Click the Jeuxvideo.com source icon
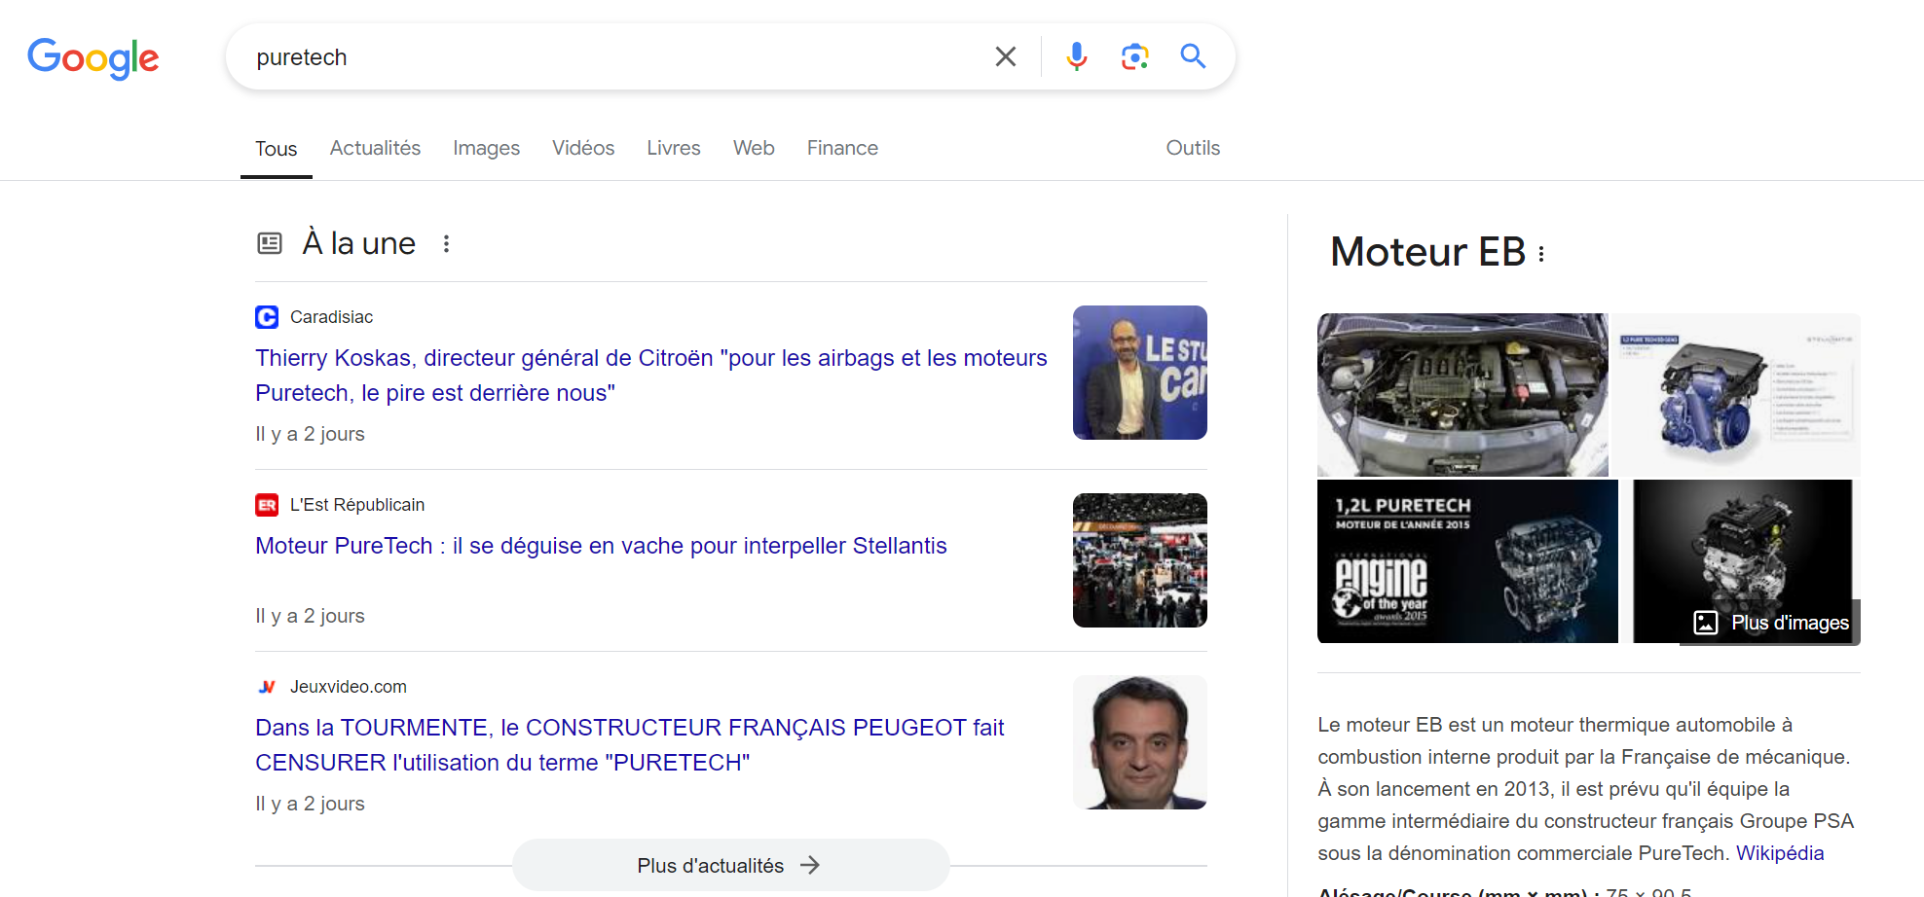 point(267,687)
